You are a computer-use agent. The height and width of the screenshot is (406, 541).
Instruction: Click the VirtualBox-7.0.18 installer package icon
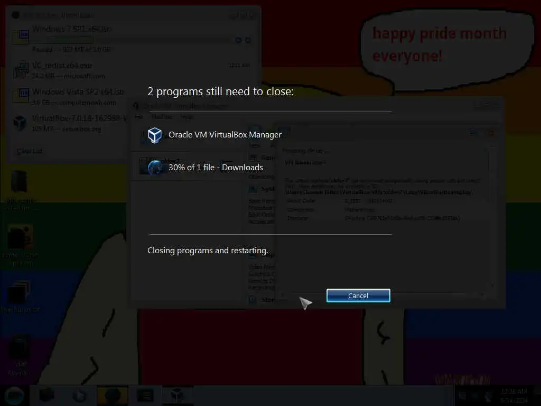20,123
